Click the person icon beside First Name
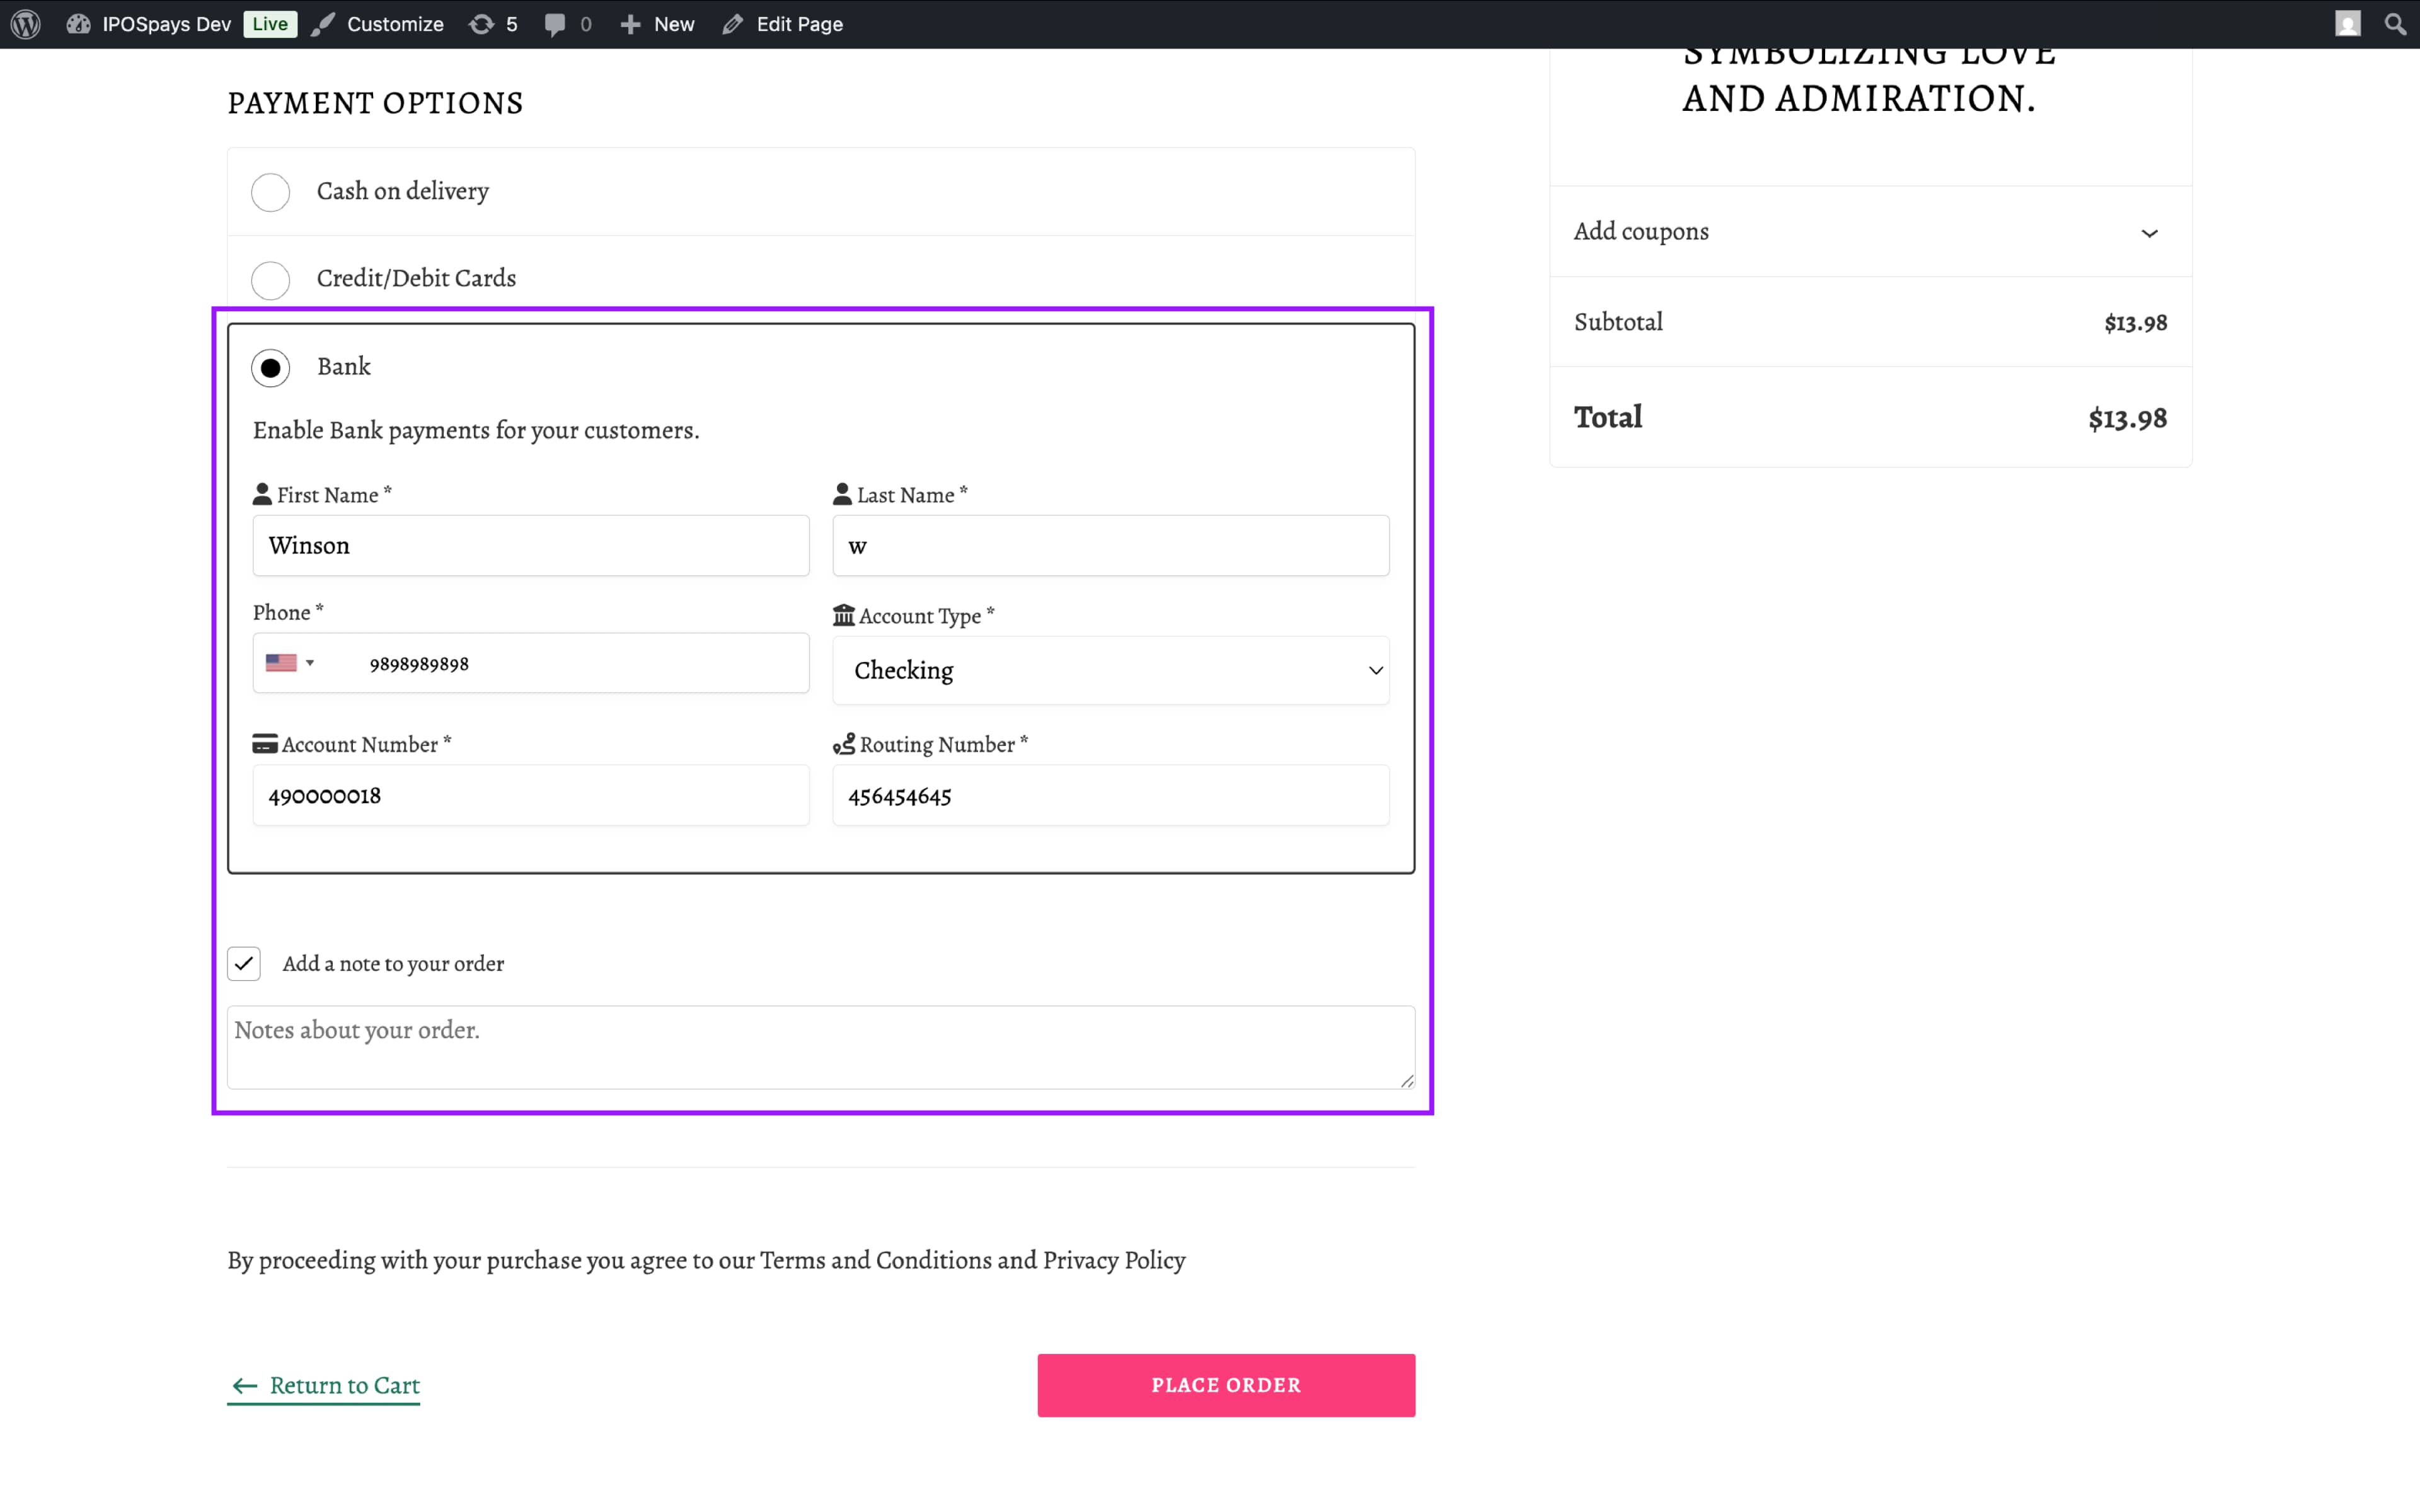The width and height of the screenshot is (2420, 1512). pos(262,494)
